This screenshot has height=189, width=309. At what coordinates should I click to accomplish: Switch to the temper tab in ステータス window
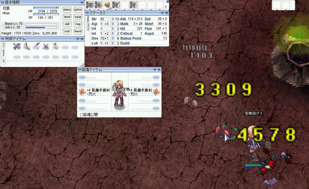coord(88,27)
